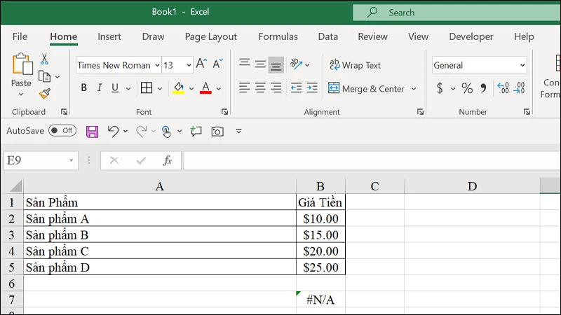Screen dimensions: 561x315
Task: Align text left
Action: click(244, 87)
